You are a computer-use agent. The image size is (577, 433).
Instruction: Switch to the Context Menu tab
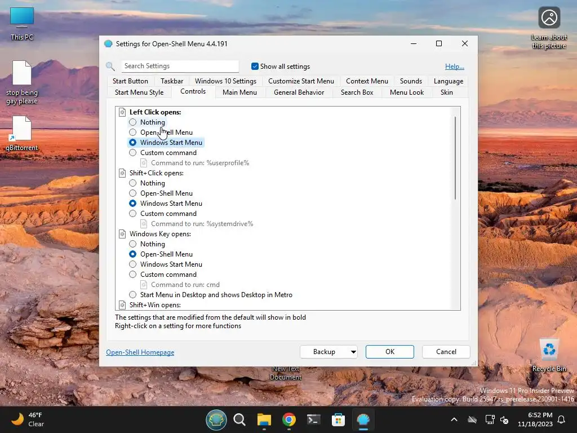[x=367, y=81]
